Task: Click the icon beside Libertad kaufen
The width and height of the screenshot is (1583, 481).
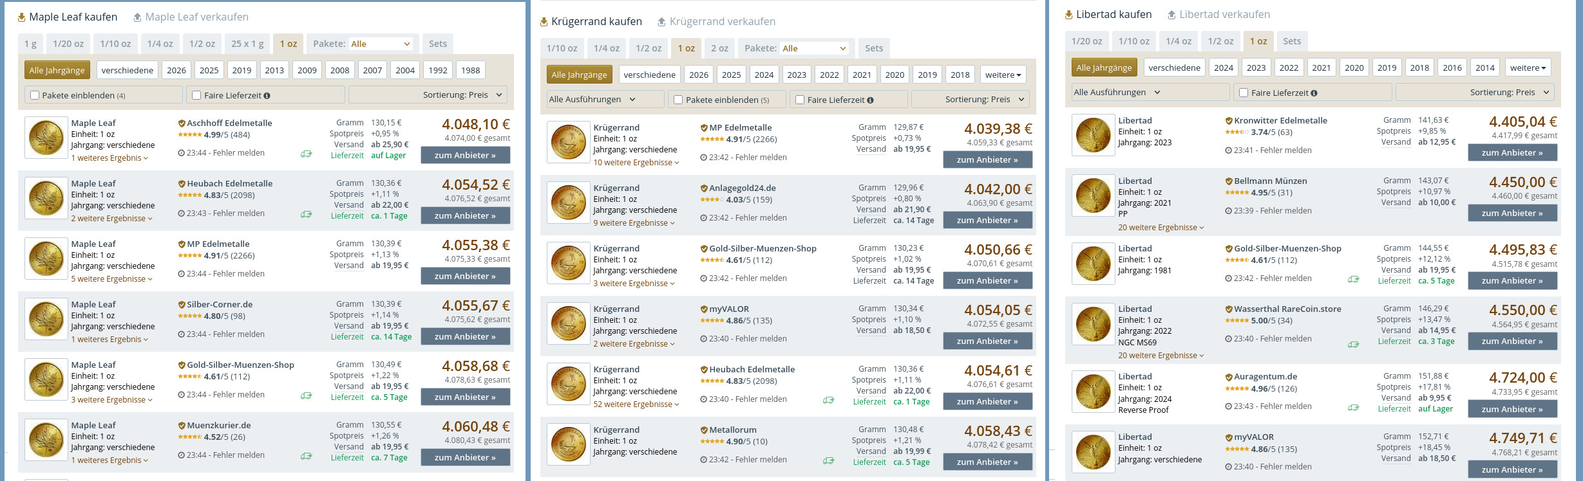Action: tap(1069, 15)
